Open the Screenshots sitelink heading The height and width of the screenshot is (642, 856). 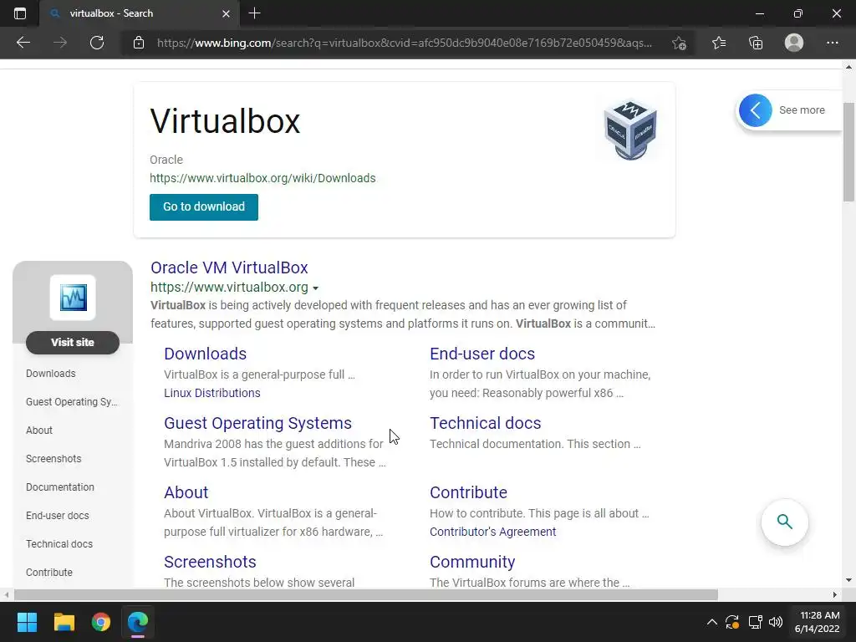(210, 562)
